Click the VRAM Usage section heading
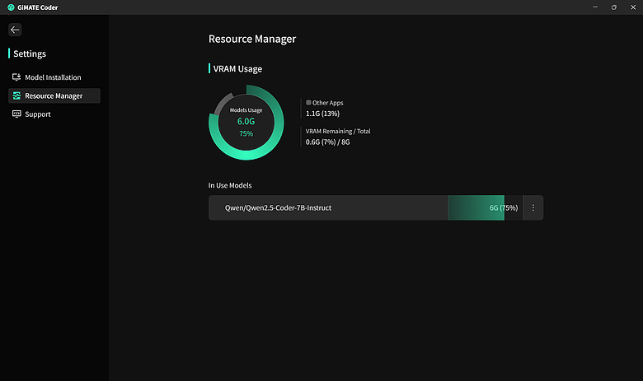The height and width of the screenshot is (381, 643). point(237,69)
